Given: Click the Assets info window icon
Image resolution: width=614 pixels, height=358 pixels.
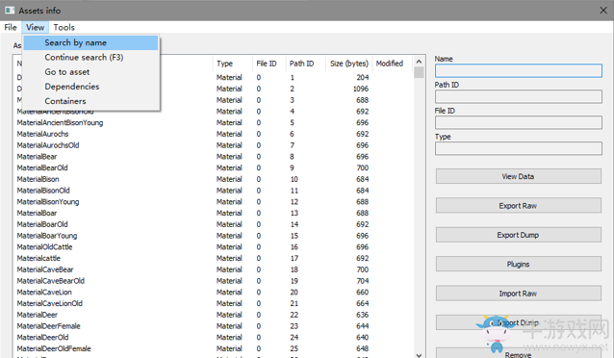Looking at the screenshot, I should (x=10, y=11).
